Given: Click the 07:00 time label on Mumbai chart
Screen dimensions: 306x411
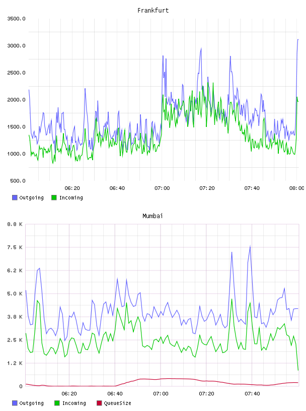Looking at the screenshot, I should click(x=161, y=394).
